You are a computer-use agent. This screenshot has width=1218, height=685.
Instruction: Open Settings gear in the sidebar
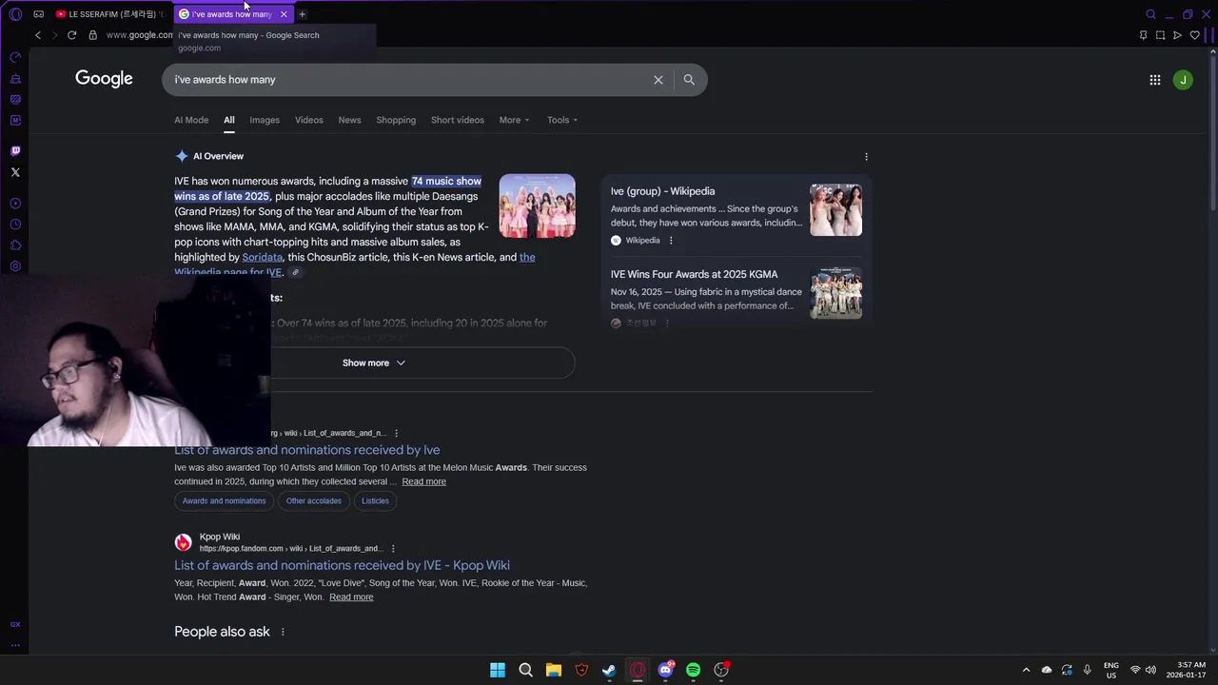coord(15,266)
